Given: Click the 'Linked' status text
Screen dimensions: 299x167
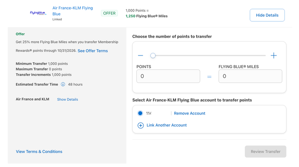Looking at the screenshot, I should [57, 19].
